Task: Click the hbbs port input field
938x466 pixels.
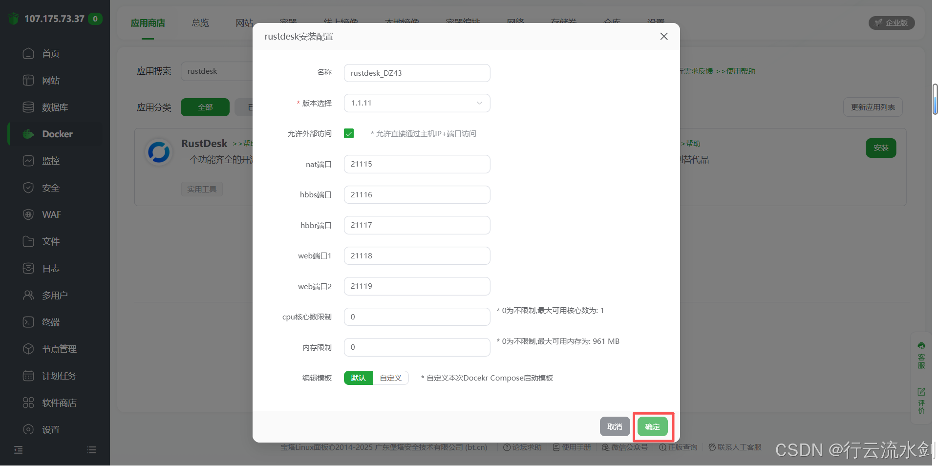Action: click(x=417, y=194)
